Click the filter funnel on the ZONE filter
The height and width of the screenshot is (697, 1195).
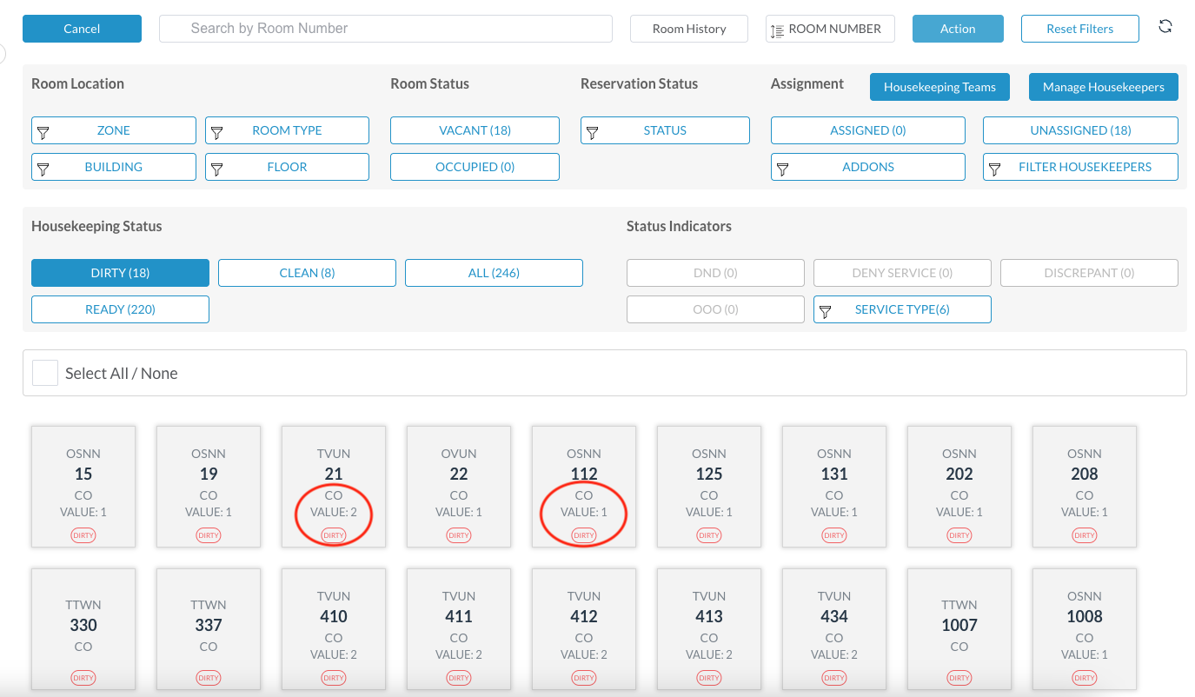coord(43,130)
